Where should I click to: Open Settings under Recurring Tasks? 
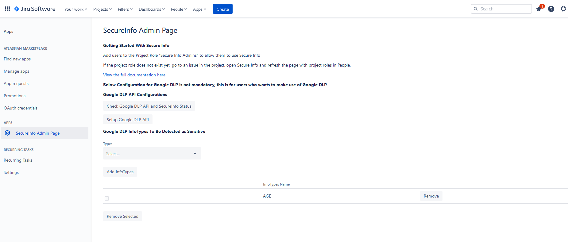pos(11,172)
